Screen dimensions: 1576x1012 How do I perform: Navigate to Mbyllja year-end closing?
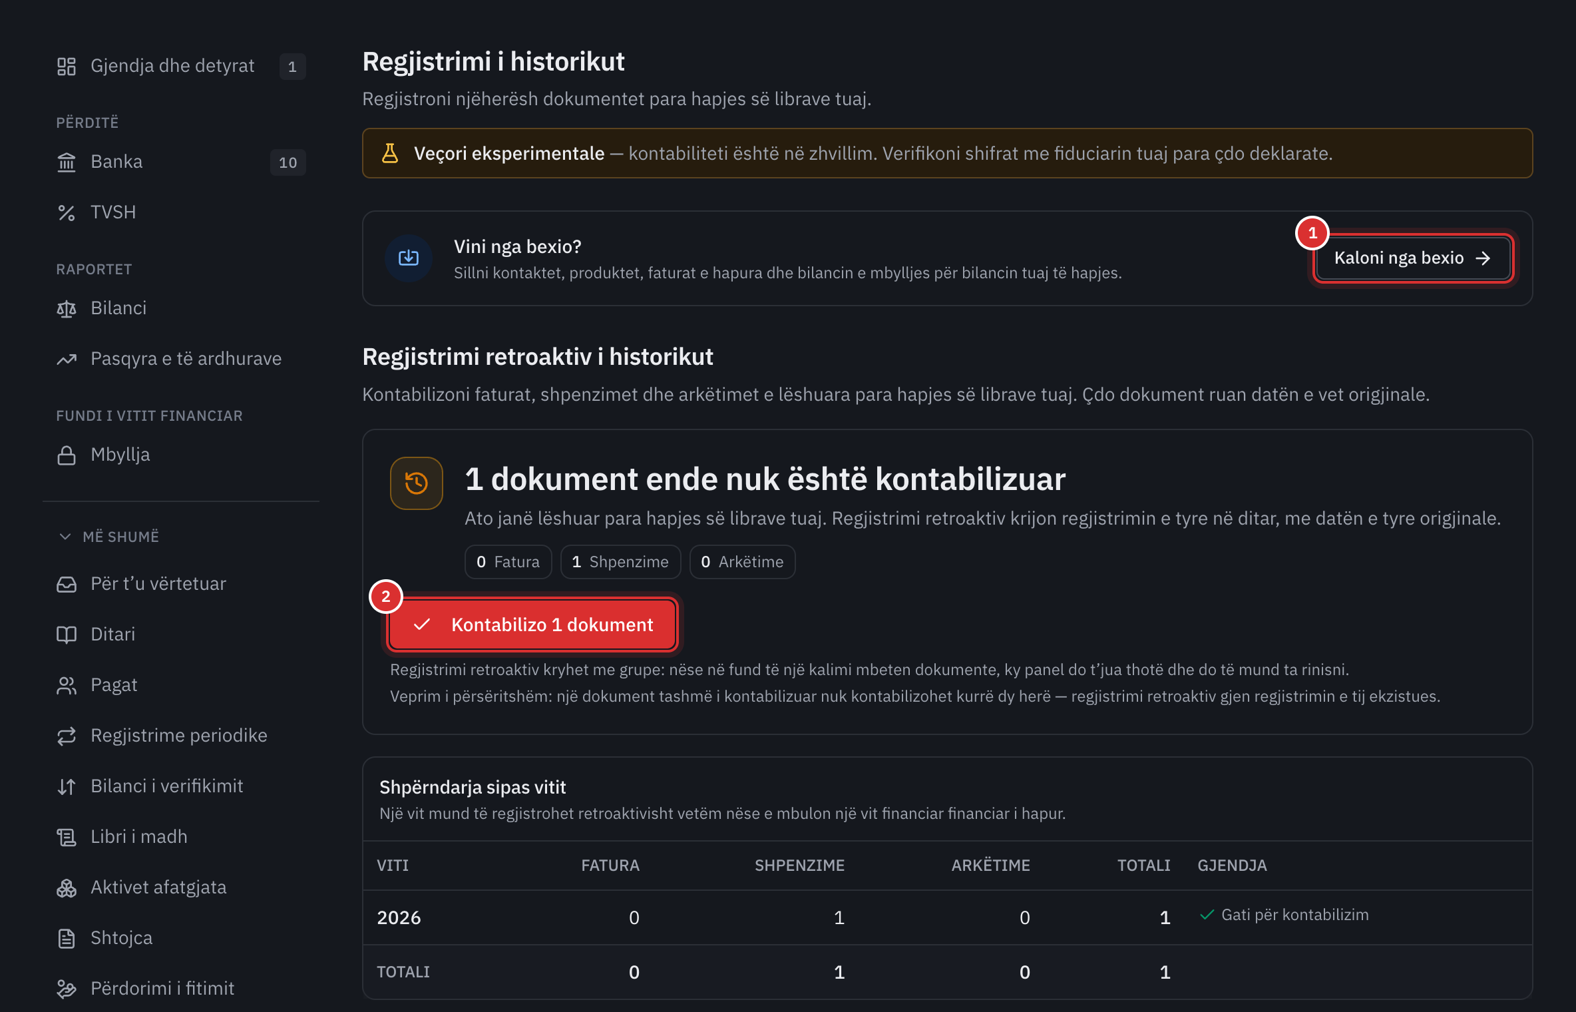181,455
